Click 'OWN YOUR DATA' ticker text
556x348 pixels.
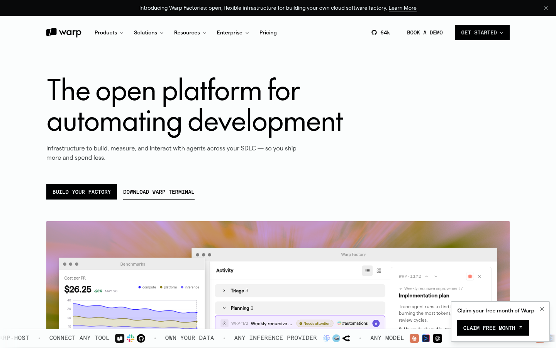click(x=190, y=338)
